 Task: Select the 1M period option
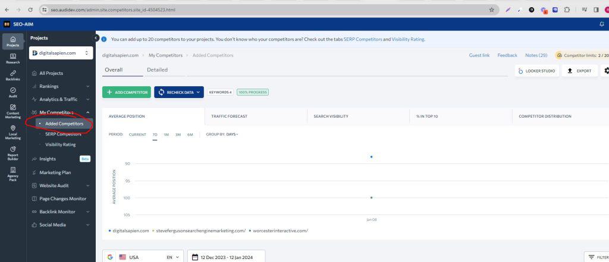(166, 134)
